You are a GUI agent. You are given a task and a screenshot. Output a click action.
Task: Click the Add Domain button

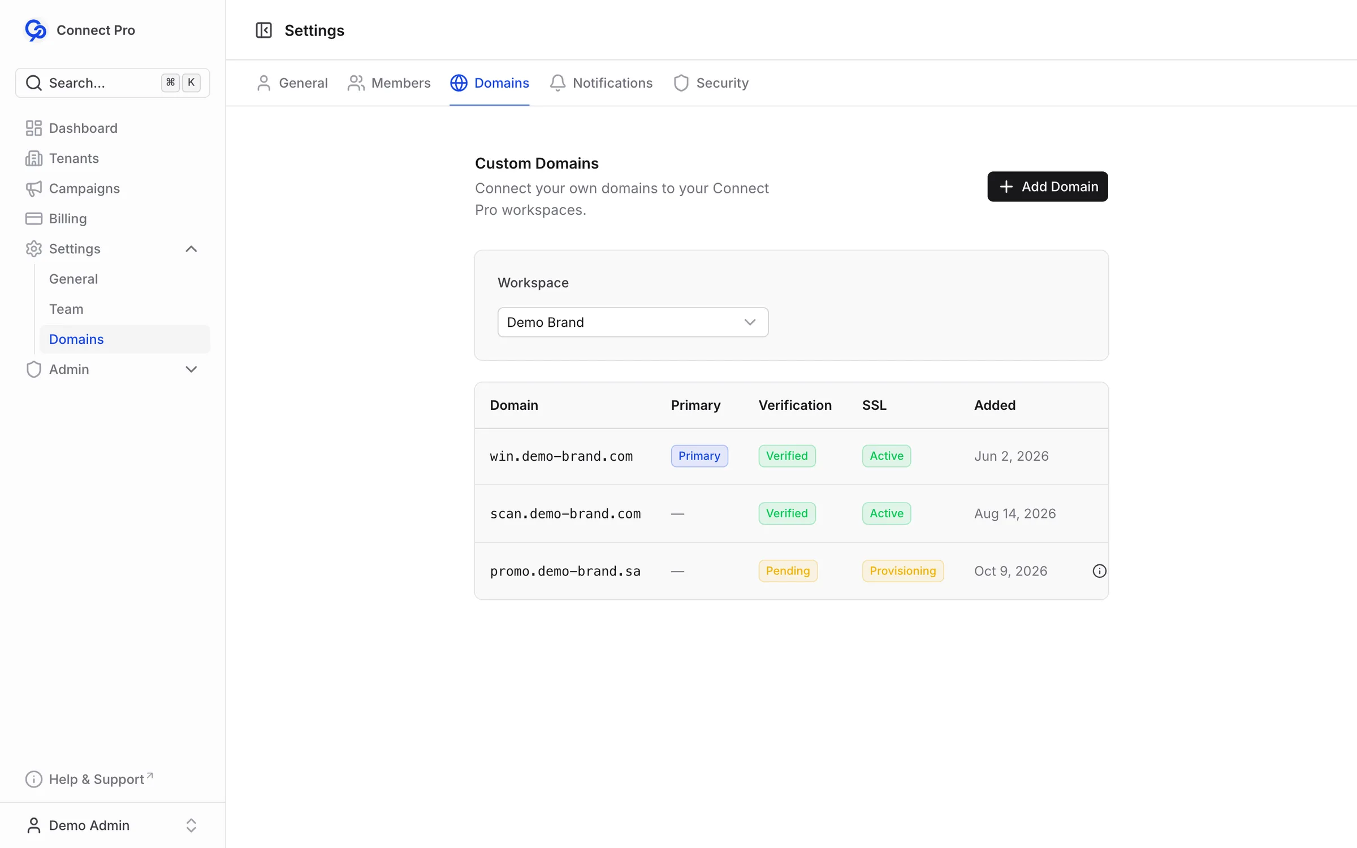coord(1047,187)
